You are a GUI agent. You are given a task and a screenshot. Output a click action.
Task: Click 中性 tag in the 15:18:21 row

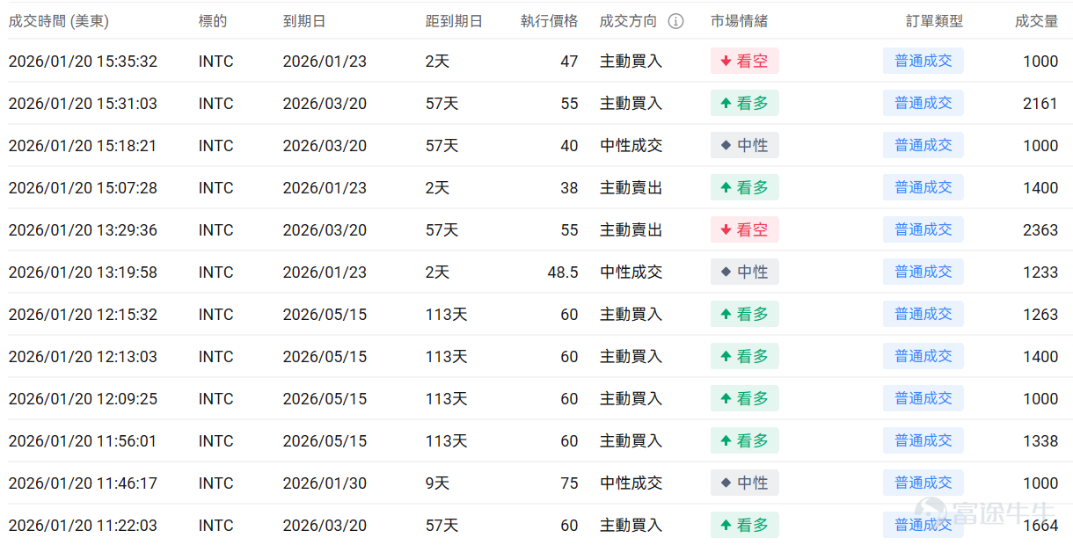745,145
